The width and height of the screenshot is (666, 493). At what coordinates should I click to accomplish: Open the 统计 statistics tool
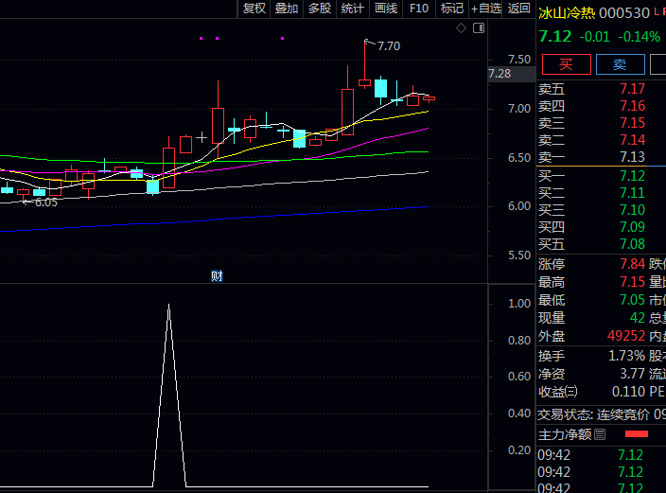click(x=353, y=9)
